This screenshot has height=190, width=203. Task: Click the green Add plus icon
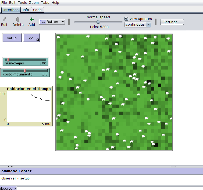click(32, 19)
